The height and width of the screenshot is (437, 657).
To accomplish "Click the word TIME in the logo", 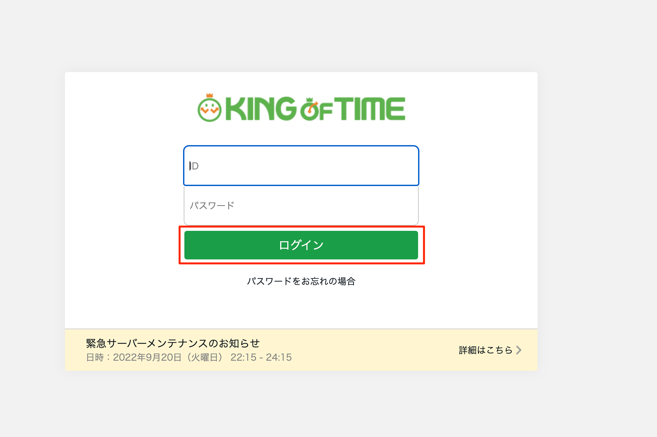I will [370, 109].
